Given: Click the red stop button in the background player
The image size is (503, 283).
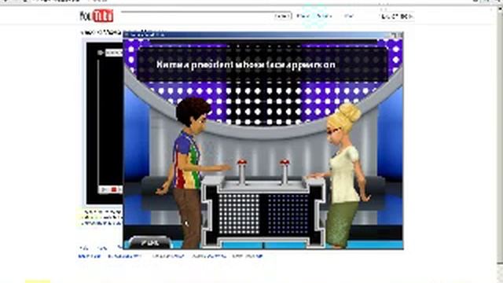Looking at the screenshot, I should pos(113,189).
